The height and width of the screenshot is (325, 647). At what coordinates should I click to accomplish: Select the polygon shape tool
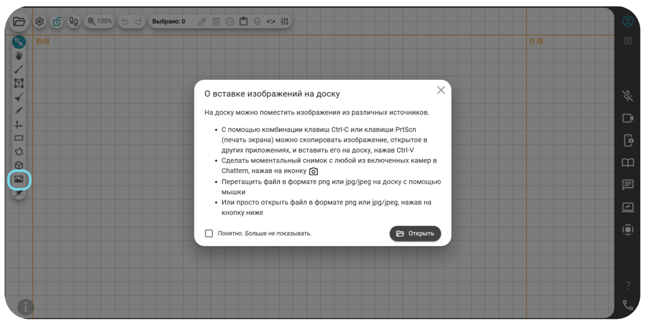pos(19,152)
